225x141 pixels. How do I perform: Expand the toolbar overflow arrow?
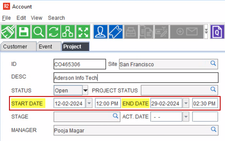pos(206,32)
